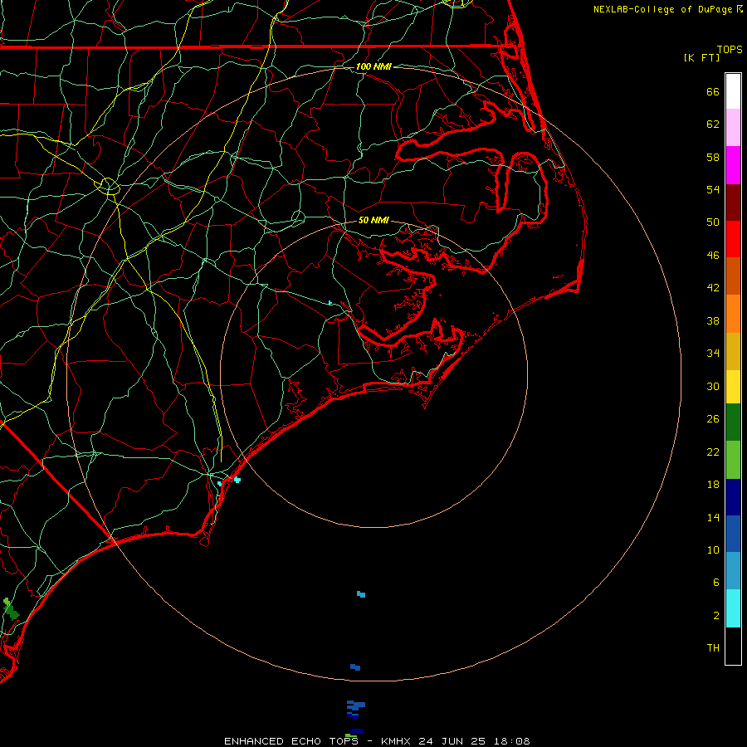Select the dark maroon legend swatch
The image size is (747, 747).
click(x=733, y=203)
